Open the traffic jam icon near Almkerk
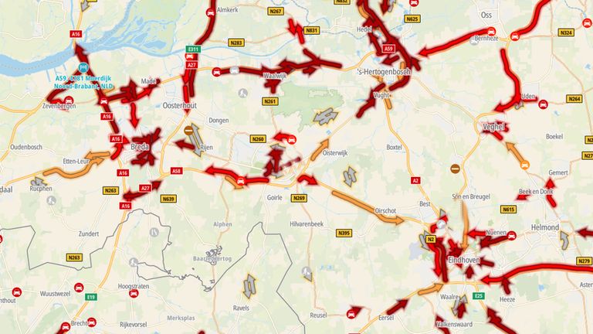 point(211,13)
